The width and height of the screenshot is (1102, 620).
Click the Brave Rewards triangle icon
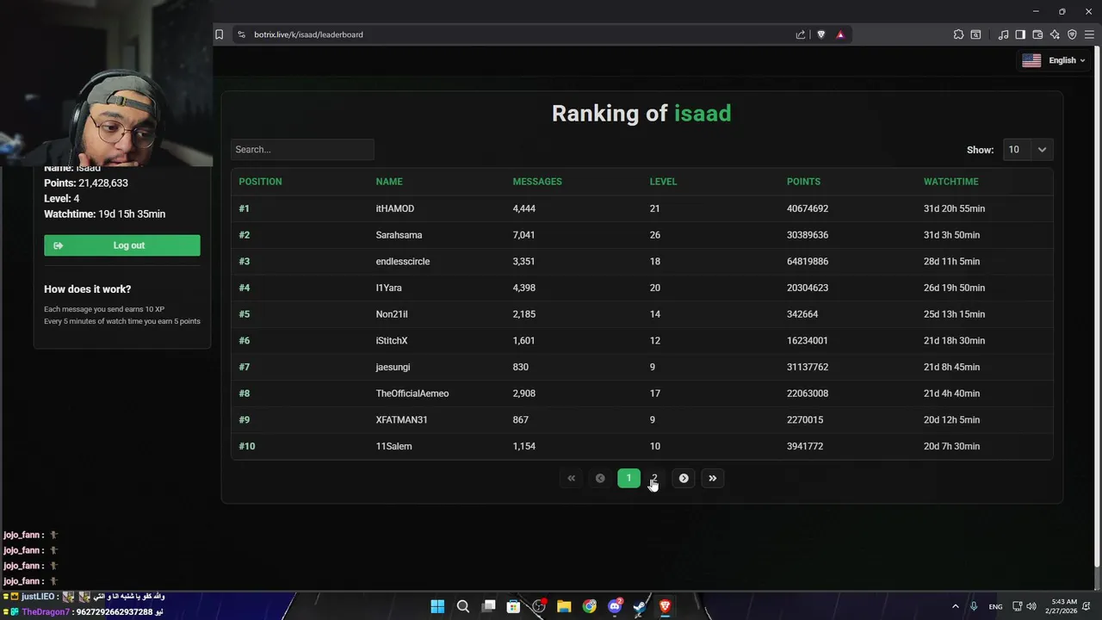840,34
